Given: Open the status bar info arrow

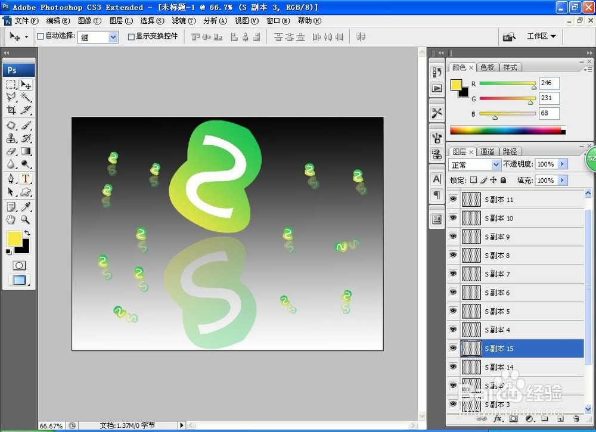Looking at the screenshot, I should [x=182, y=425].
